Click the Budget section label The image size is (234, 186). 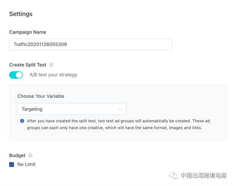point(17,155)
